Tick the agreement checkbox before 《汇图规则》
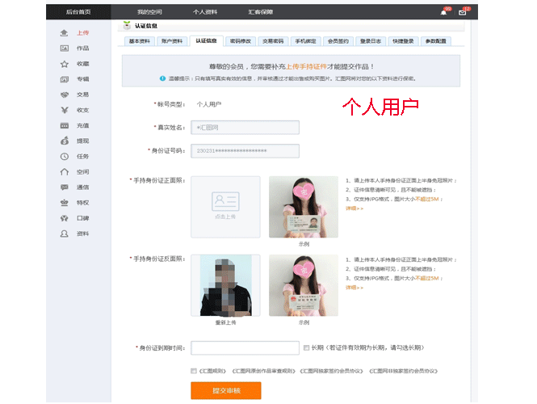Screen dimensions: 537x404 [194, 371]
